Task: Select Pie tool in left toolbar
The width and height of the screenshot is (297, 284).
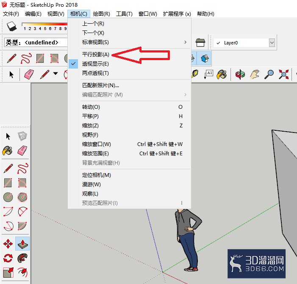Action: click(x=22, y=226)
